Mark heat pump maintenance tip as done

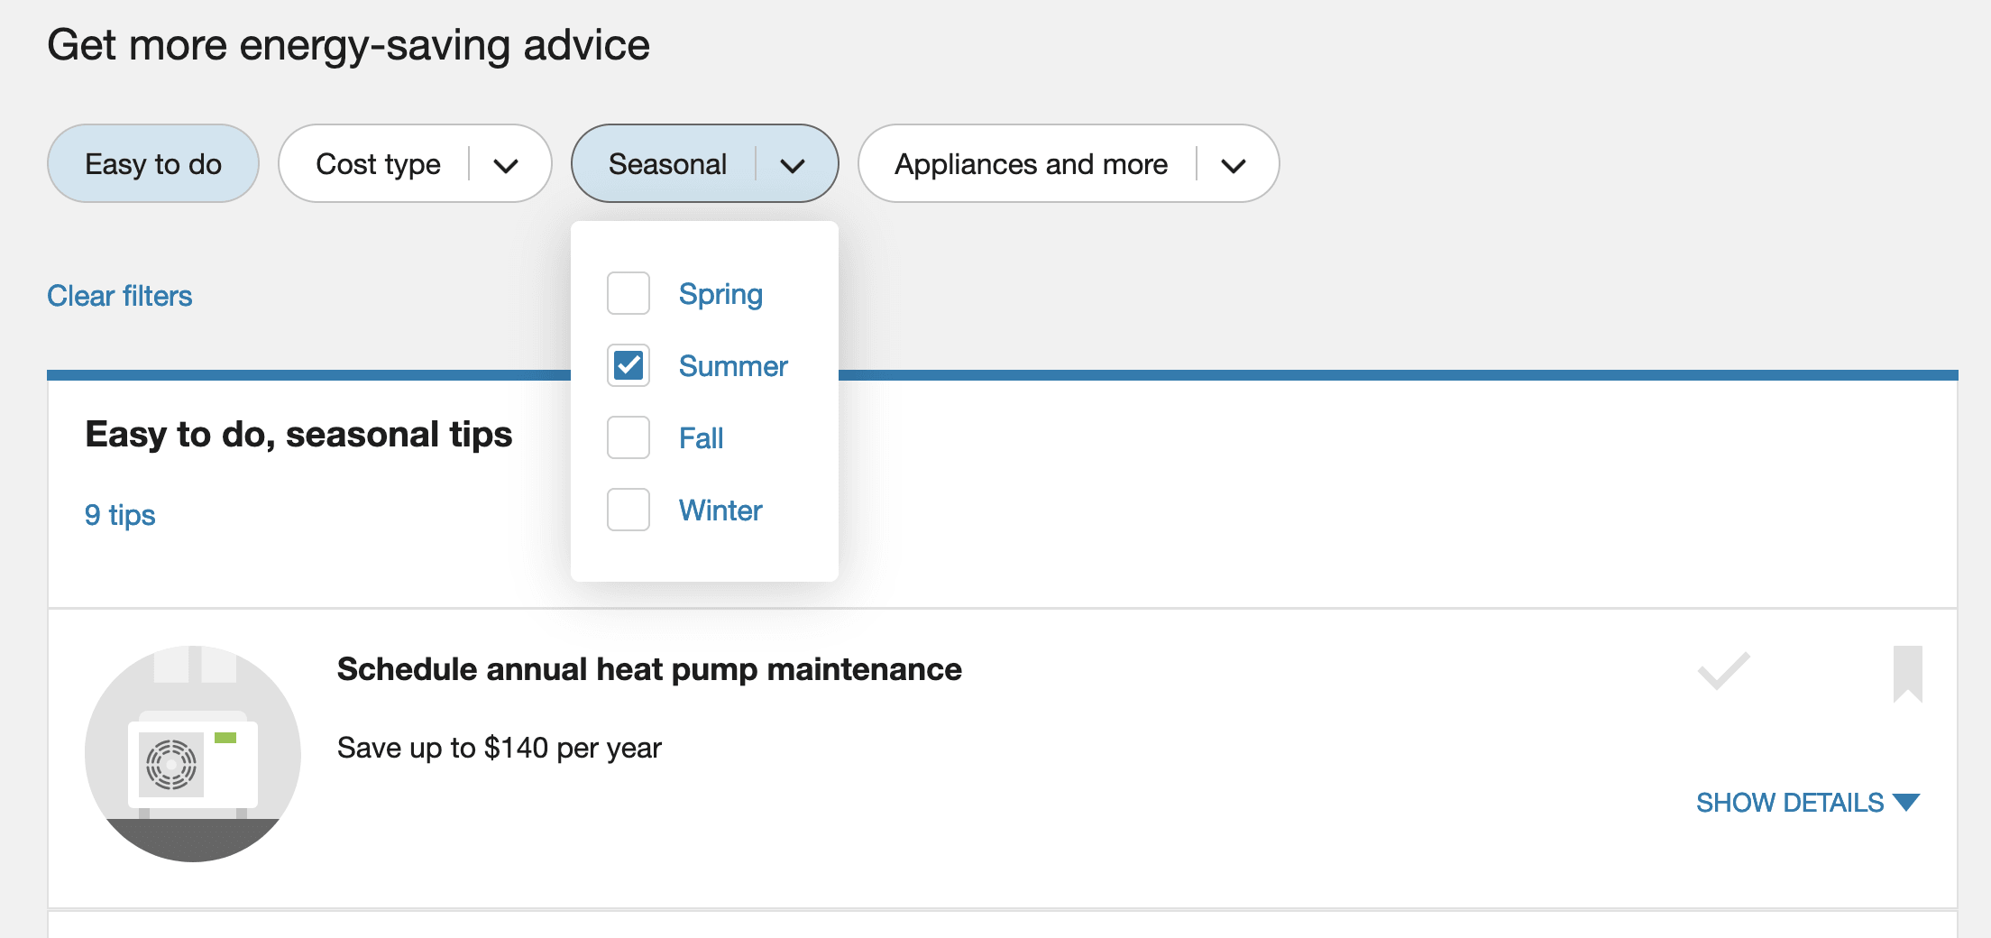1723,671
